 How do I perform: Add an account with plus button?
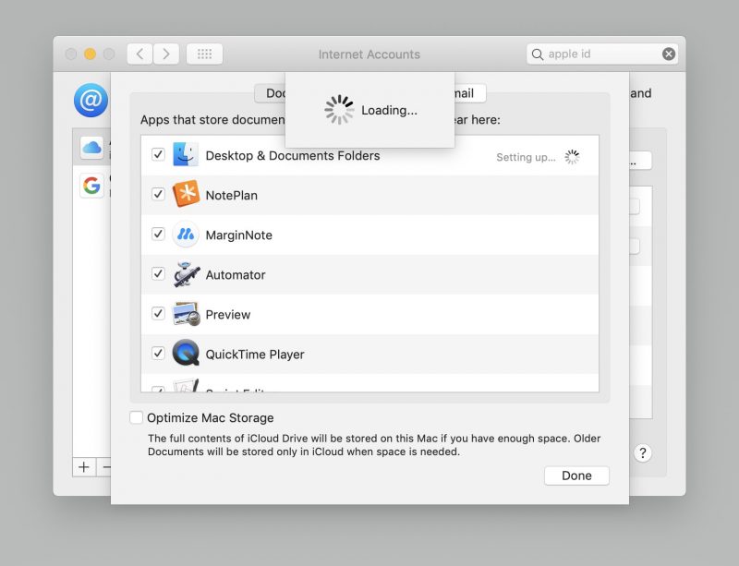click(84, 467)
